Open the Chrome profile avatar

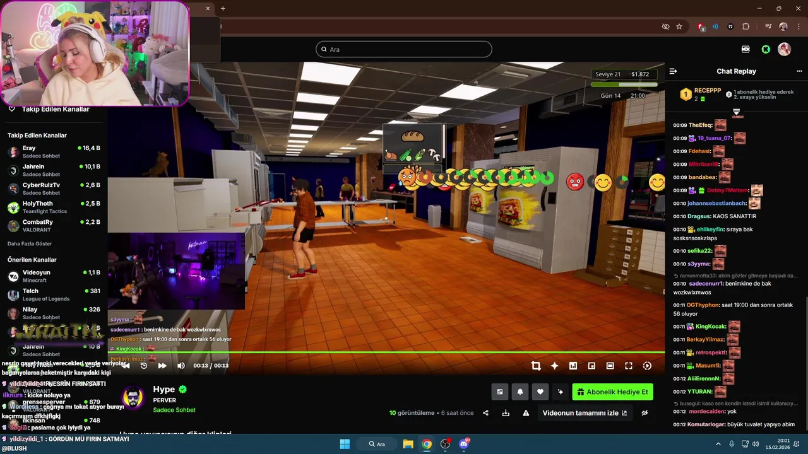[x=783, y=26]
